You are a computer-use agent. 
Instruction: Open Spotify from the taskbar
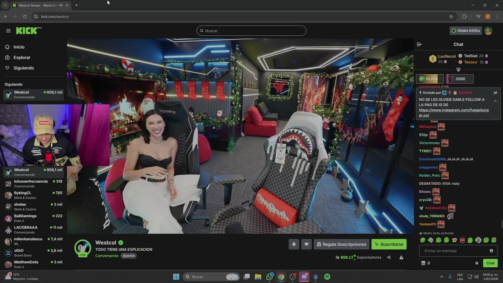click(327, 277)
